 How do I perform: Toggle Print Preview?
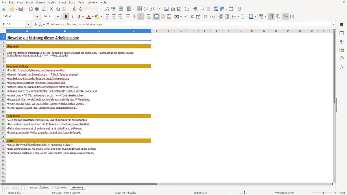[44, 9]
